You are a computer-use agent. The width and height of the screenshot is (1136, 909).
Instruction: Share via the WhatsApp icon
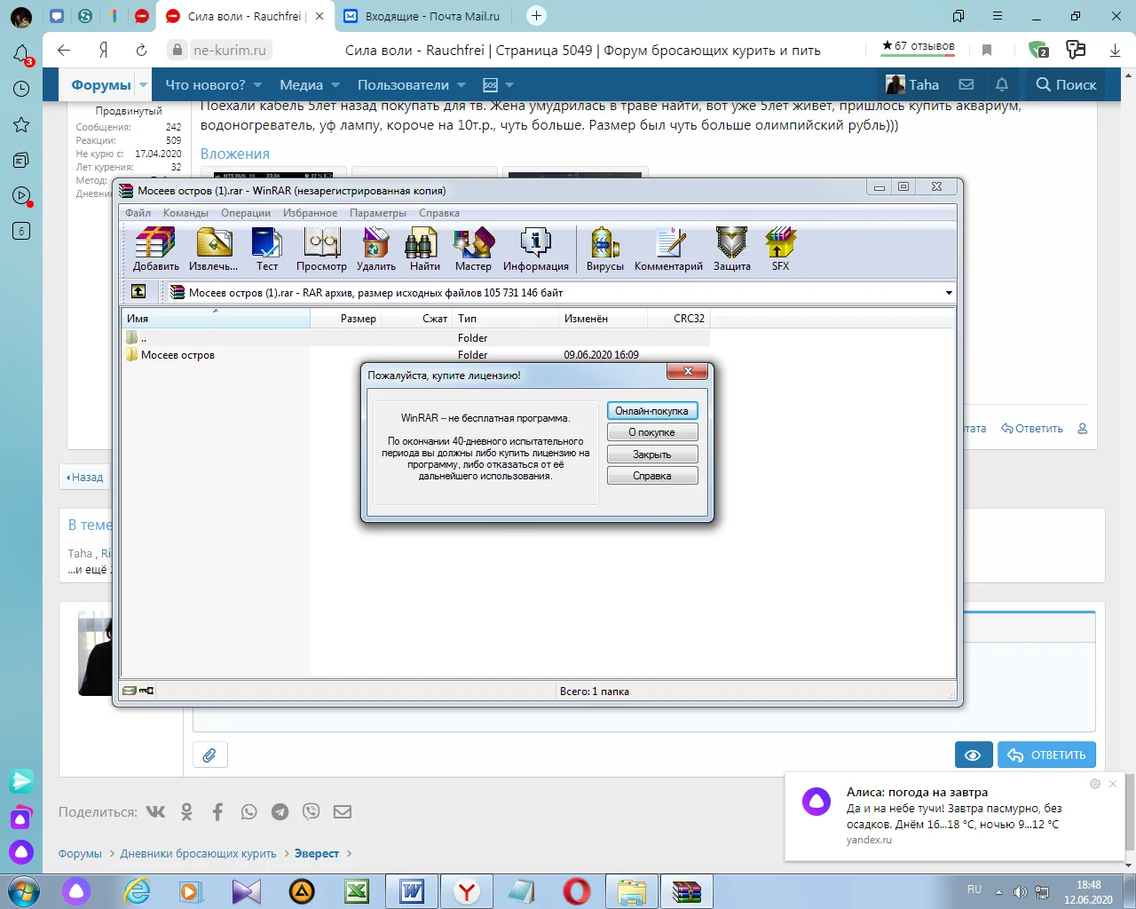[x=248, y=811]
